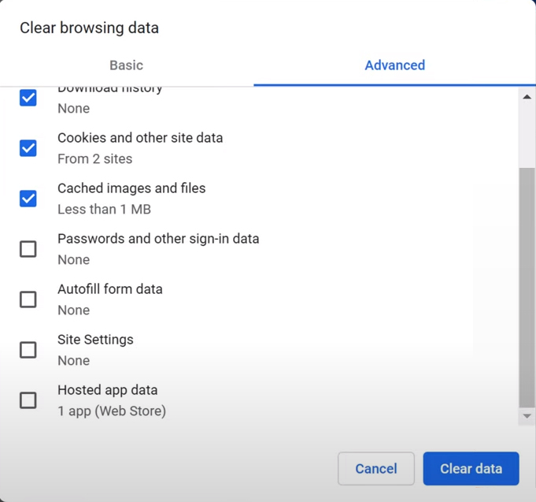
Task: Uncheck Cached images and files checkbox
Action: (28, 198)
